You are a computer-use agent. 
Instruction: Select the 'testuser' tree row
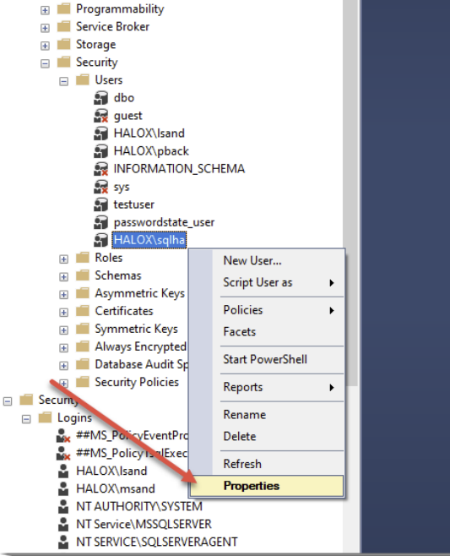(134, 204)
